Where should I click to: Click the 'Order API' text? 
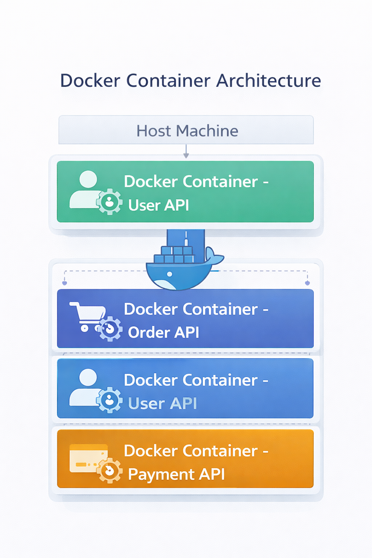[x=164, y=332]
